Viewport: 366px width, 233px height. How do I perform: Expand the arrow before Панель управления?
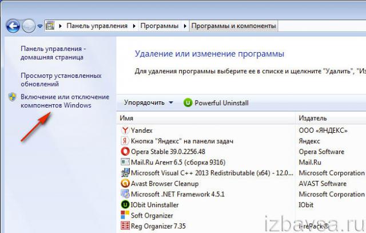60,26
